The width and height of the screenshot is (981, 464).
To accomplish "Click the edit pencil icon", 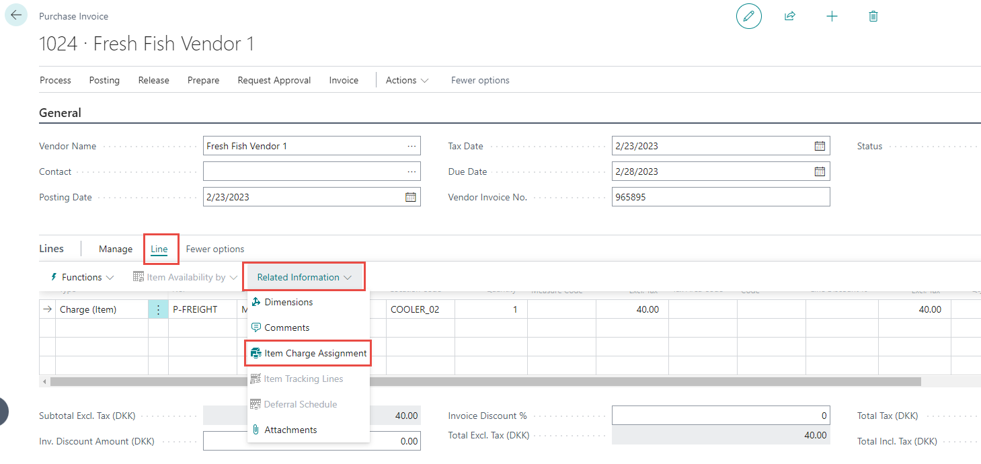I will click(x=749, y=16).
